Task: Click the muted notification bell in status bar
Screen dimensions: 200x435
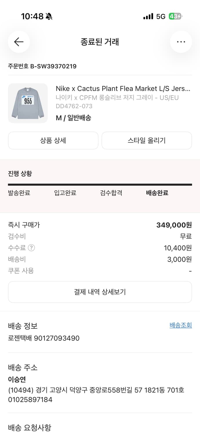Action: [48, 17]
